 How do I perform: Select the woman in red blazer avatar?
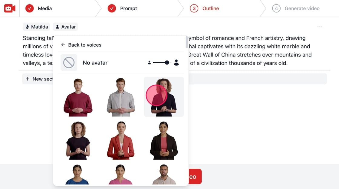pos(121,140)
